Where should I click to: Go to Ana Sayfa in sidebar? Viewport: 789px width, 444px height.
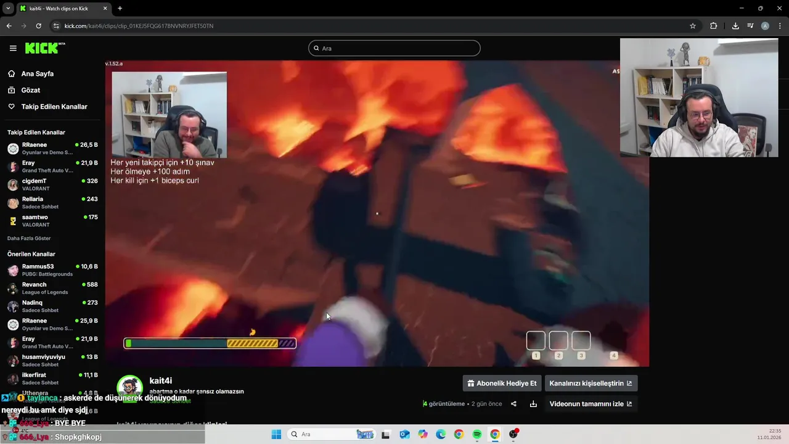pyautogui.click(x=38, y=73)
